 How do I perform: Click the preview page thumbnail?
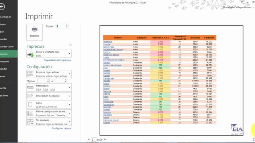(171, 80)
